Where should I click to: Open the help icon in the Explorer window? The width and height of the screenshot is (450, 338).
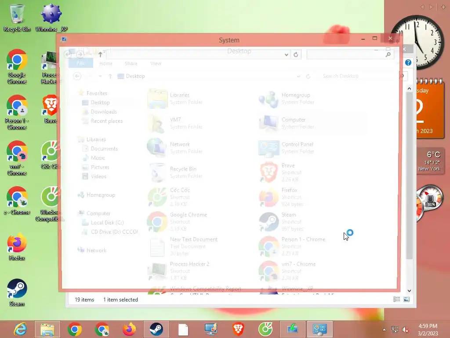point(408,62)
